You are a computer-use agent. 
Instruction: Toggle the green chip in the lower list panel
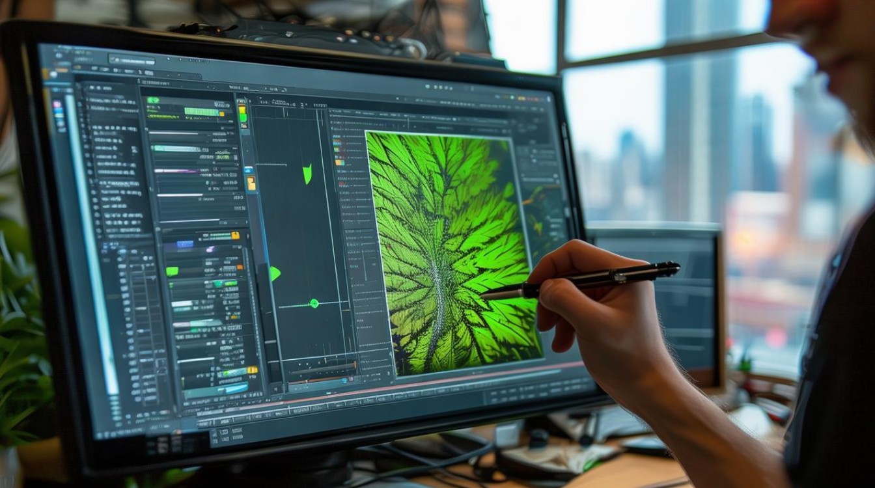(x=172, y=271)
